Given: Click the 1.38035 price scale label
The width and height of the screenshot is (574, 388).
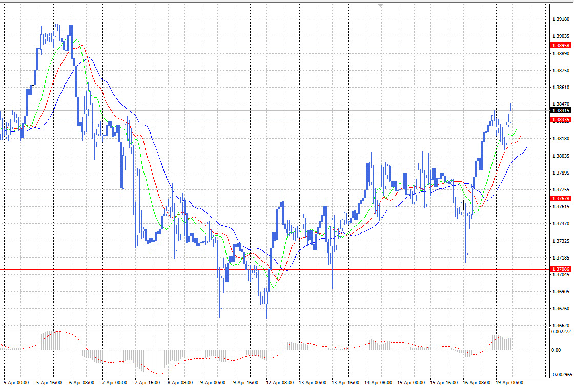Looking at the screenshot, I should pos(561,156).
